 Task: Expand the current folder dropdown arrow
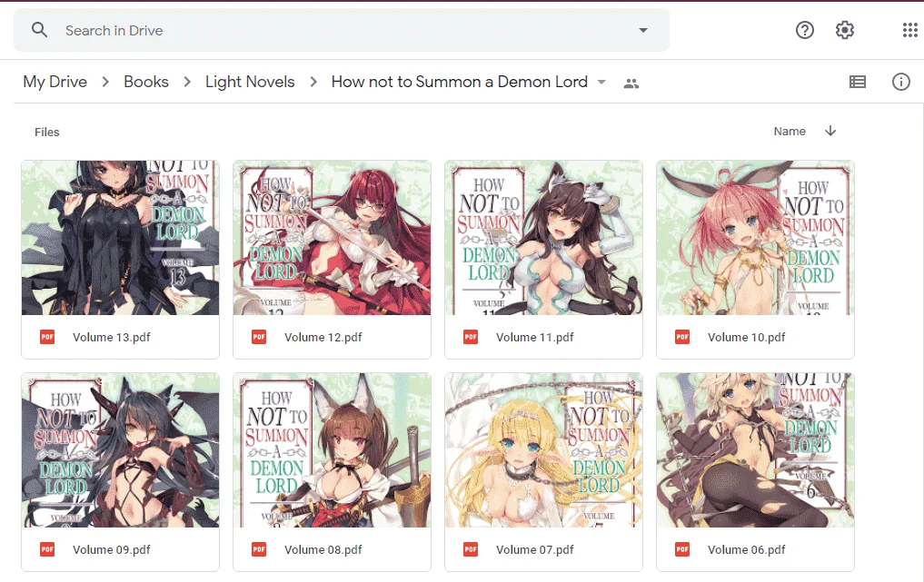601,82
